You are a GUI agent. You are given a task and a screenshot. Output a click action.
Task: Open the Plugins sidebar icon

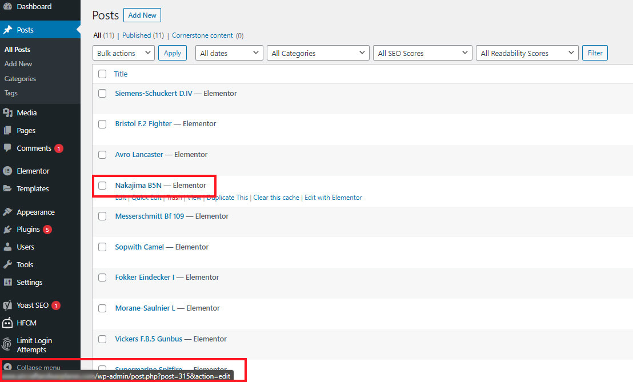pyautogui.click(x=8, y=230)
